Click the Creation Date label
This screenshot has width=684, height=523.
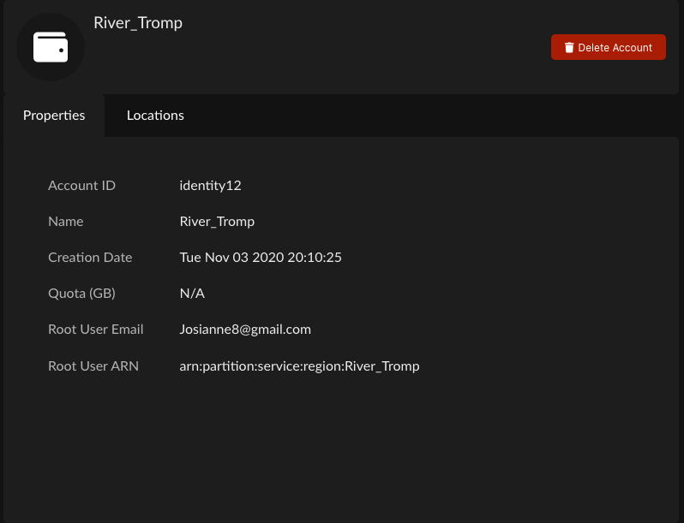[90, 258]
